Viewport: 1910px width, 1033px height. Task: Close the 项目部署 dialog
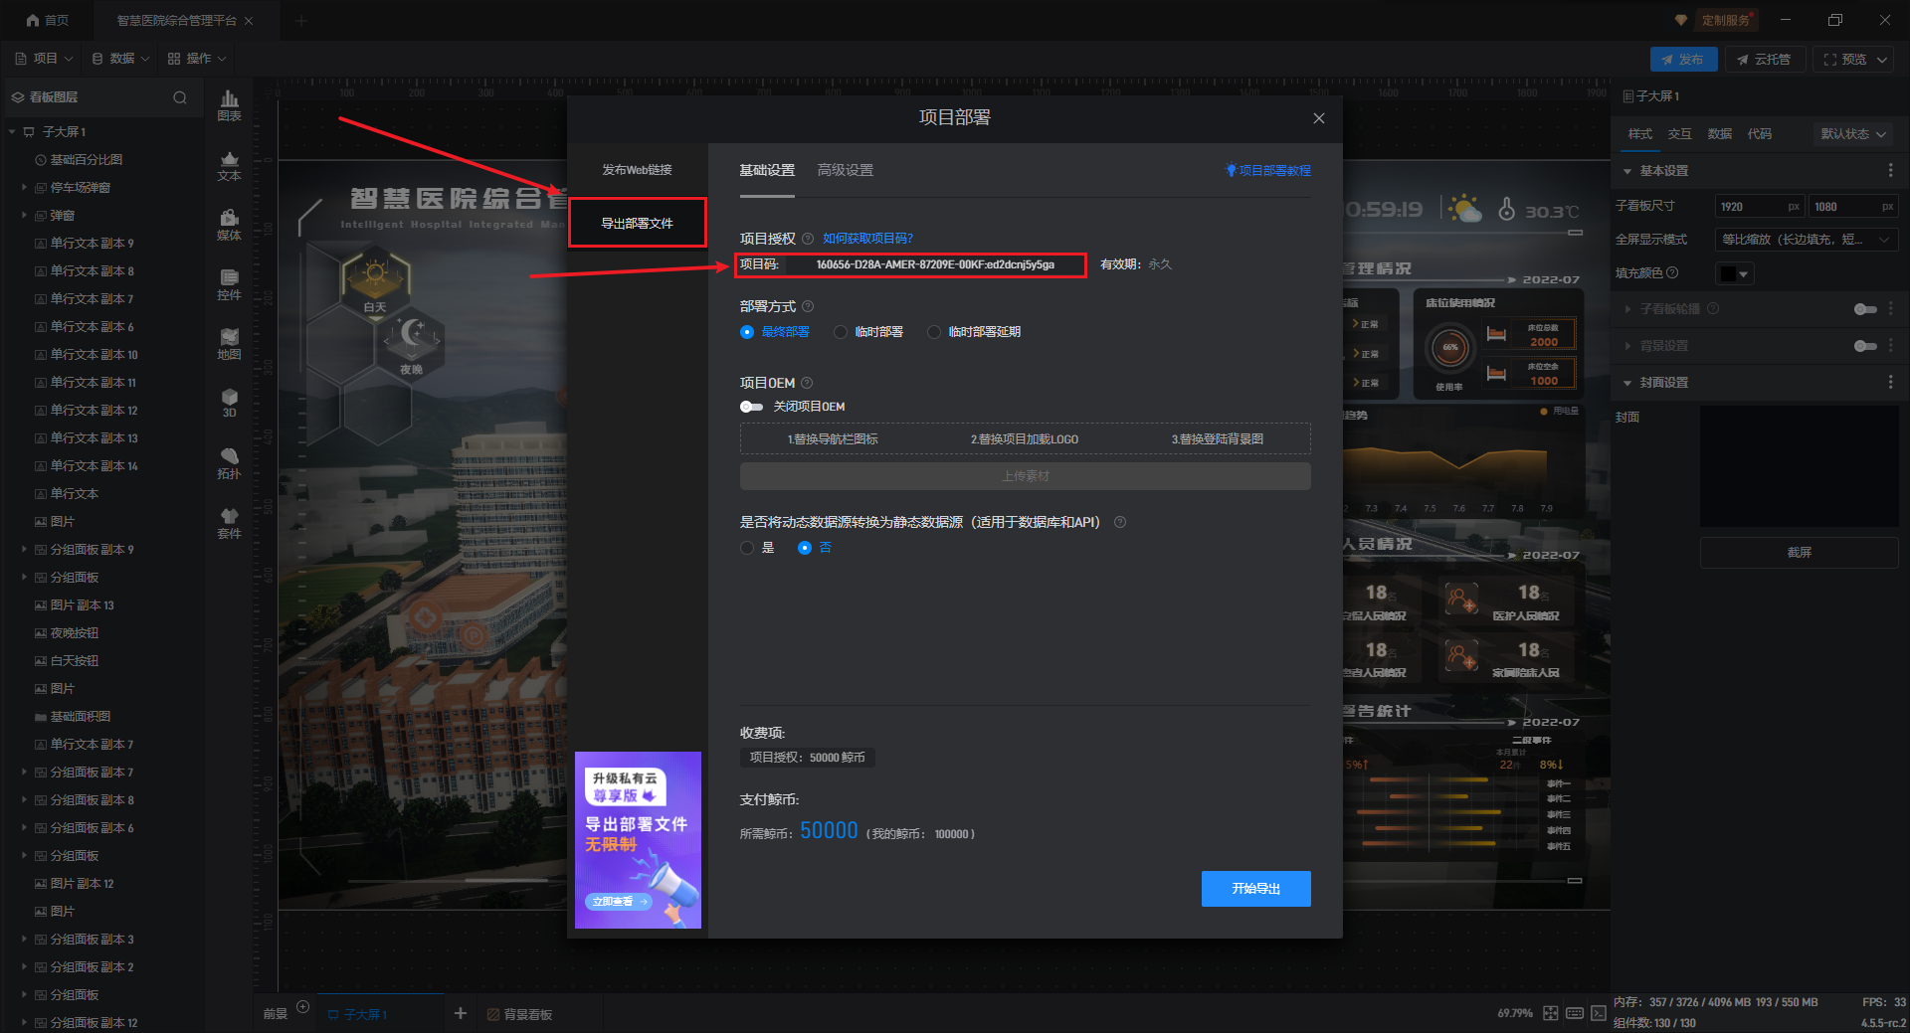pyautogui.click(x=1319, y=118)
